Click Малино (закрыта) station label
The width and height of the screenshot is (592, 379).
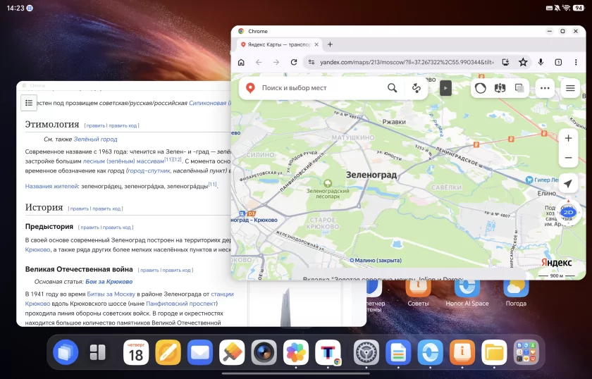[x=376, y=261]
